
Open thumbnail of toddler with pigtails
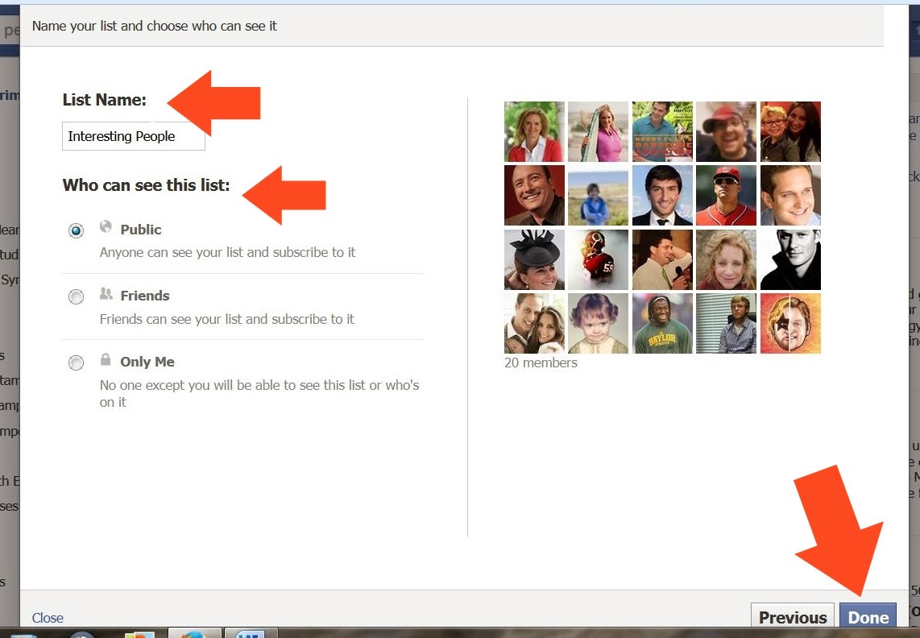click(598, 323)
